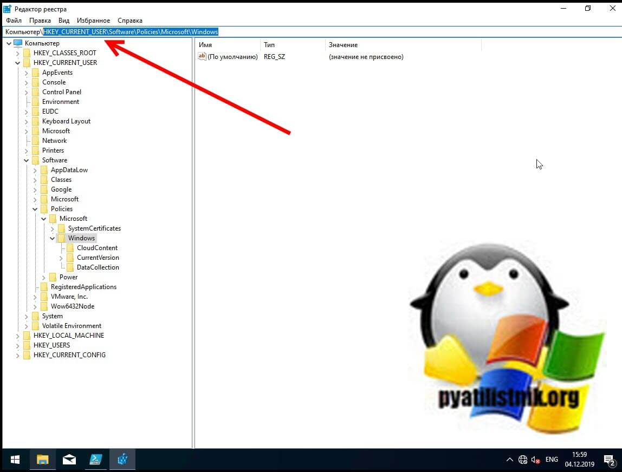Click the HKEY_CLASSES_ROOT folder icon
The image size is (622, 472).
click(27, 53)
